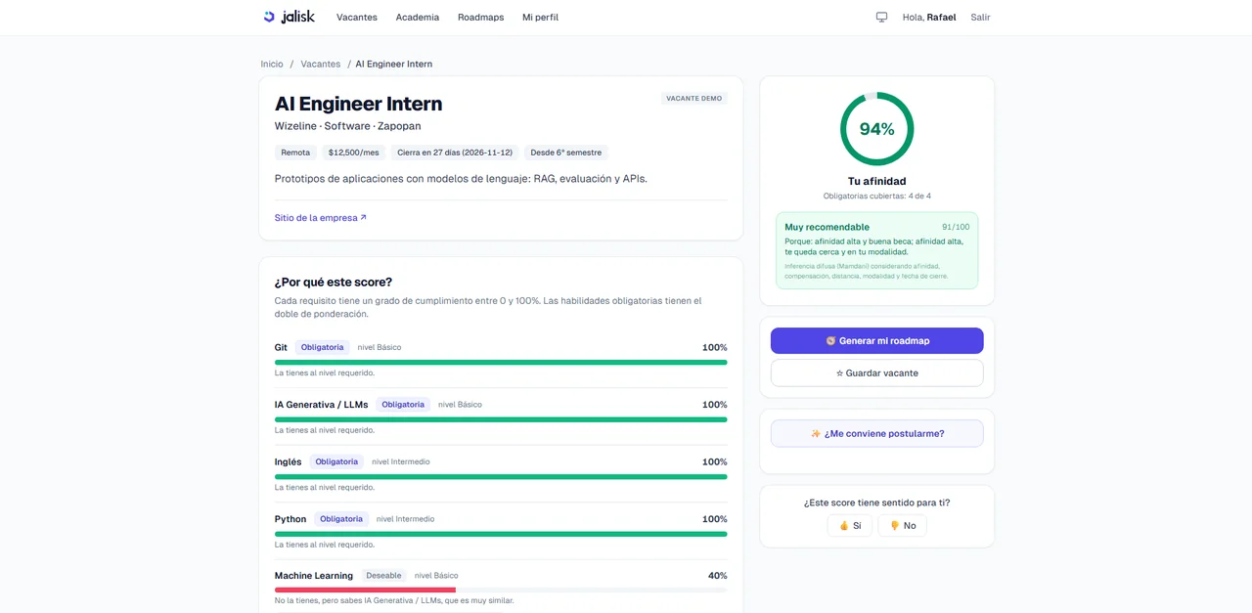Screen dimensions: 1252x613
Task: Click the Deseable badge next to Machine Learning
Action: pos(383,576)
